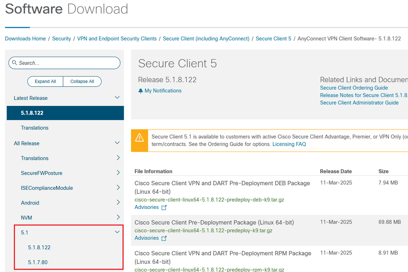Click the 7.94 MB size value
The width and height of the screenshot is (408, 272).
pos(388,183)
